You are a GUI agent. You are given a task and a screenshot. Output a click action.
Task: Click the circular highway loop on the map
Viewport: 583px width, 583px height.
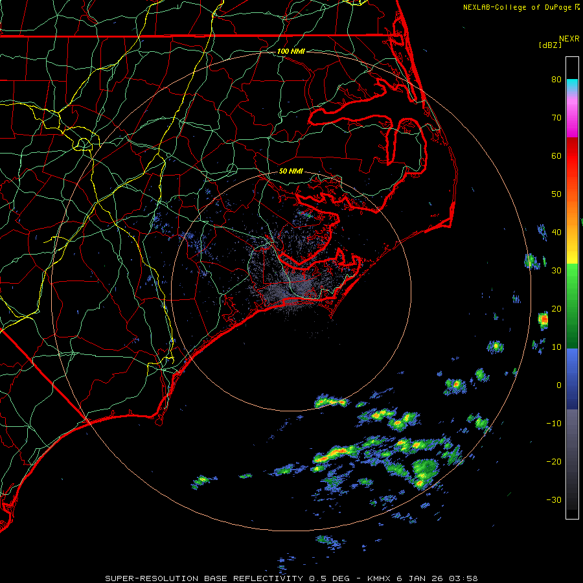click(x=84, y=144)
